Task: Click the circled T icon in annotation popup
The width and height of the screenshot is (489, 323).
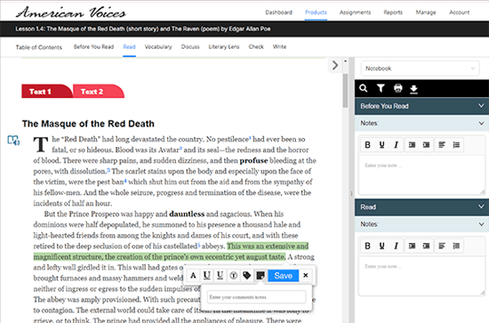Action: [233, 276]
